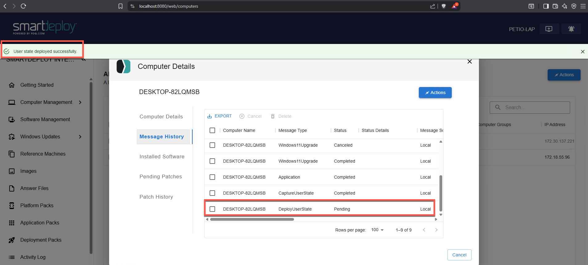The height and width of the screenshot is (265, 588).
Task: Click the Deployment Packs rocket icon
Action: coord(12,240)
